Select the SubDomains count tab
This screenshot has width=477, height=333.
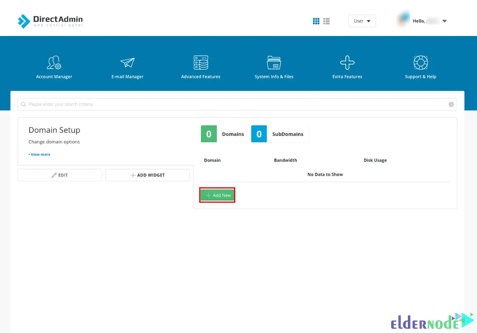[280, 134]
